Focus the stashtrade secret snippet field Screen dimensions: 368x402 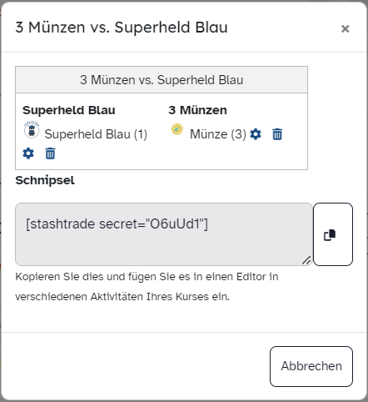click(x=164, y=234)
